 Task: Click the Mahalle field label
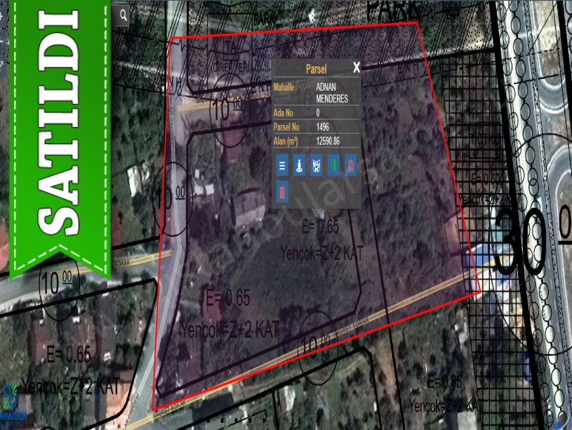click(284, 88)
